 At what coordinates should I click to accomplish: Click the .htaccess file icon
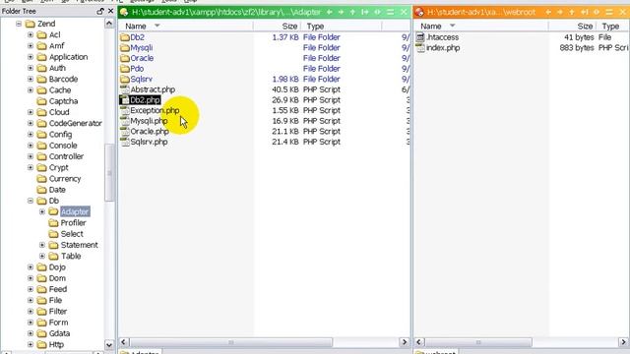pyautogui.click(x=420, y=37)
